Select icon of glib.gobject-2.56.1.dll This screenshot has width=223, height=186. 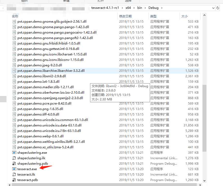click(x=14, y=22)
